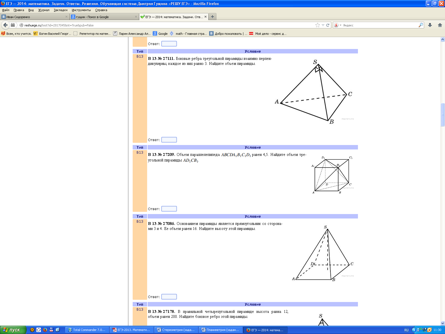
Task: Start search with the magnifier icon
Action: (x=421, y=25)
